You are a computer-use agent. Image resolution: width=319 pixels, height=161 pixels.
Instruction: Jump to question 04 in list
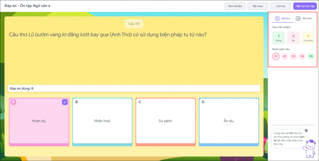(302, 56)
